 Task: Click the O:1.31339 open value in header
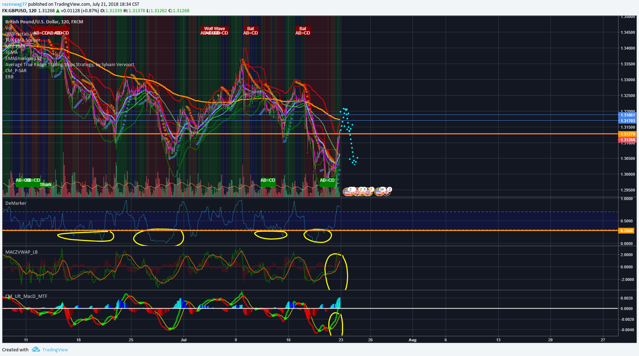(x=111, y=10)
